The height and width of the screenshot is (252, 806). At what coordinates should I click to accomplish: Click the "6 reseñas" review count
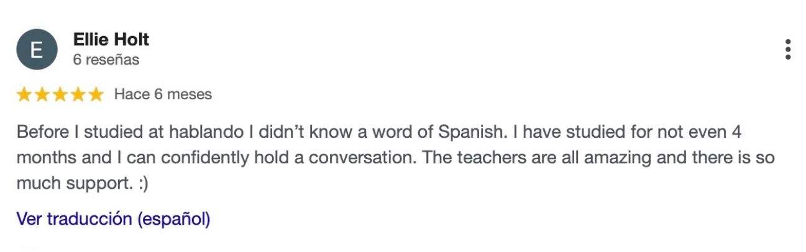point(106,60)
